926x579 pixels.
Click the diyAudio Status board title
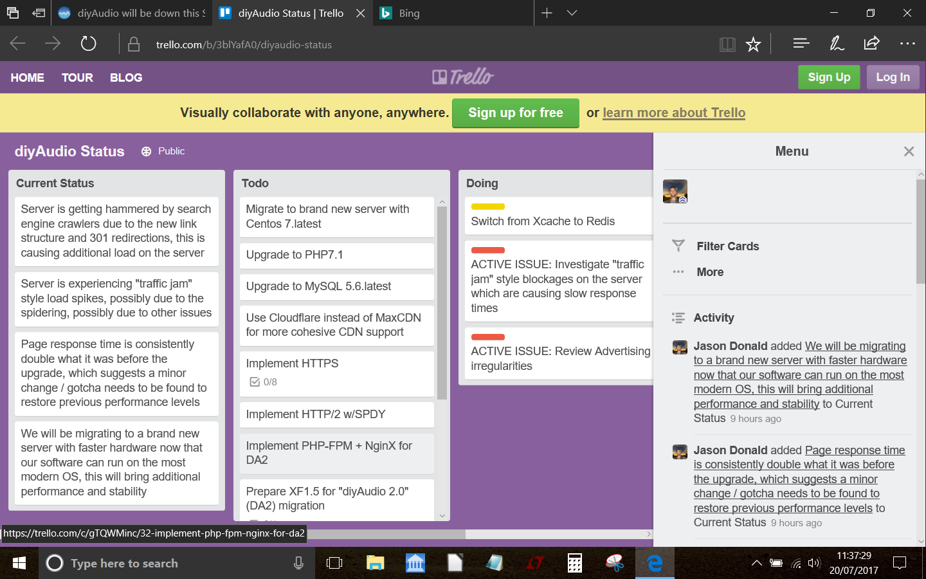pyautogui.click(x=69, y=151)
